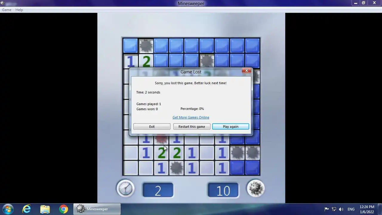Click the volume speaker tray icon

pos(341,209)
